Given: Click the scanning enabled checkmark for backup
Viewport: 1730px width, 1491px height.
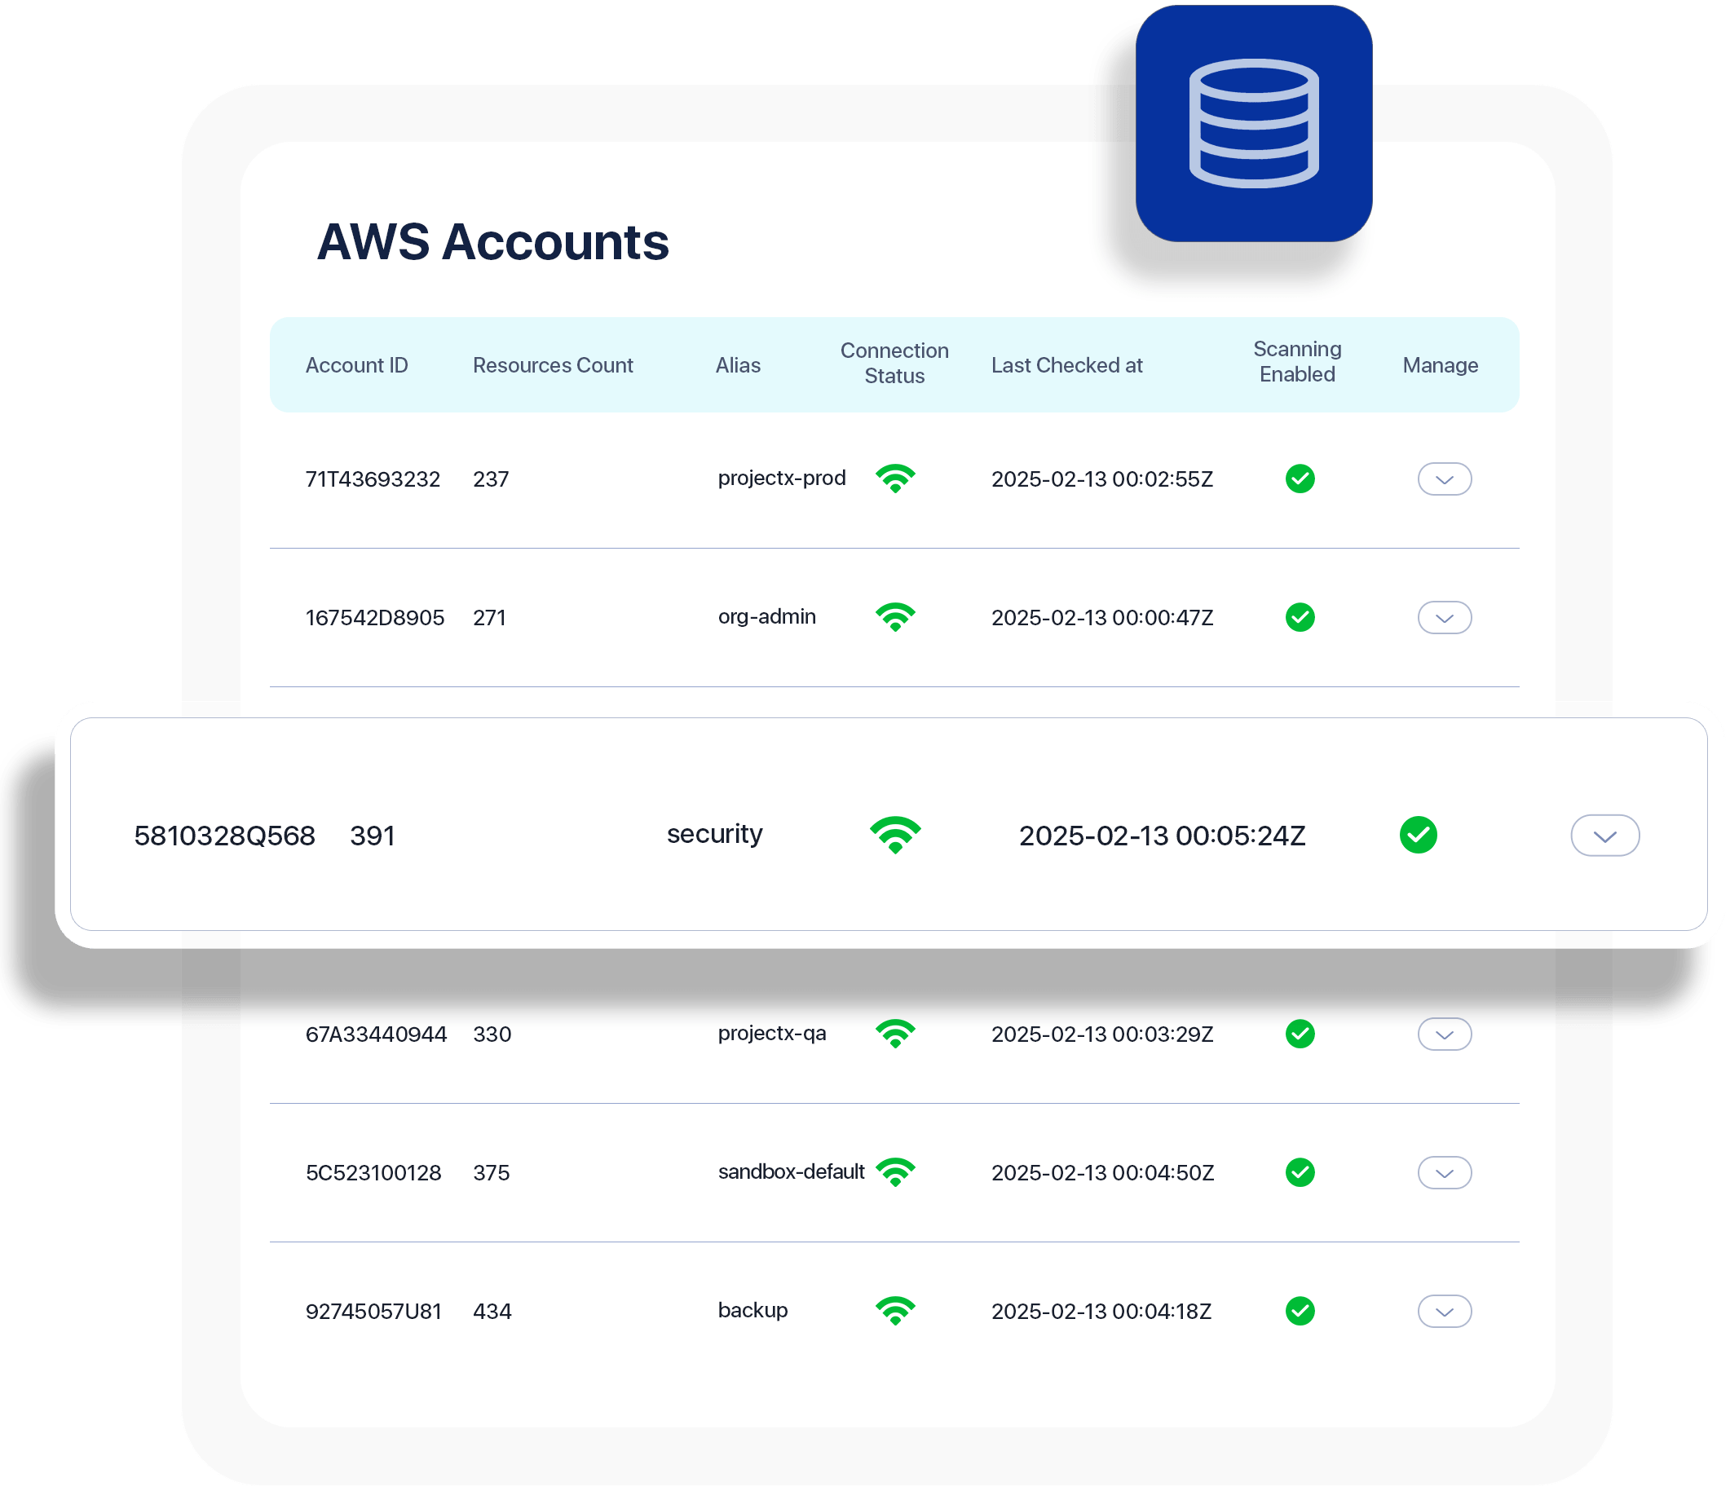Looking at the screenshot, I should (1300, 1311).
